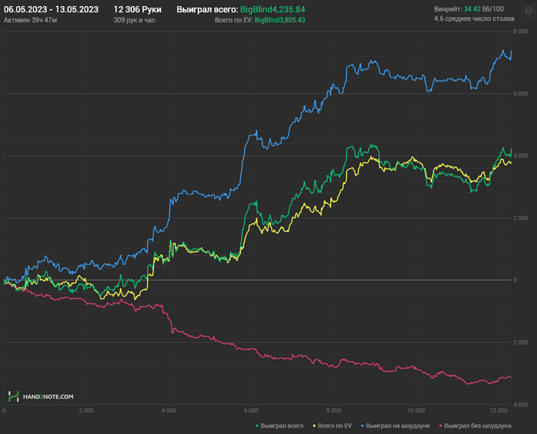
Task: Click the '12 000' x-axis label
Action: coord(499,411)
